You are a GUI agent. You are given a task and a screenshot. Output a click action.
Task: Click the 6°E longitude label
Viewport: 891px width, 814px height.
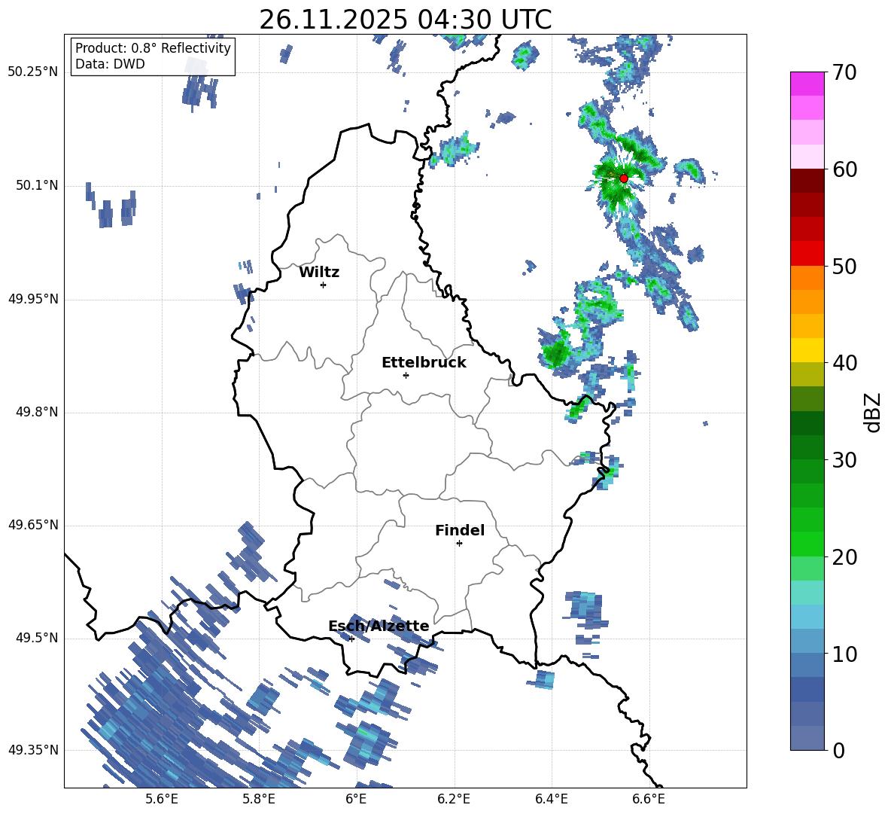tap(356, 799)
